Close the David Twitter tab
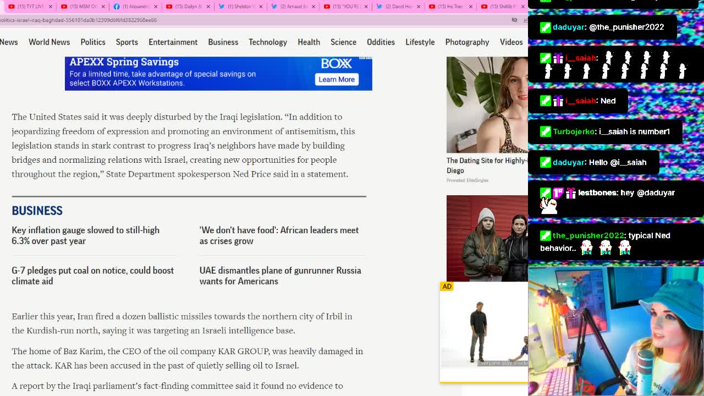The width and height of the screenshot is (704, 396). (419, 7)
